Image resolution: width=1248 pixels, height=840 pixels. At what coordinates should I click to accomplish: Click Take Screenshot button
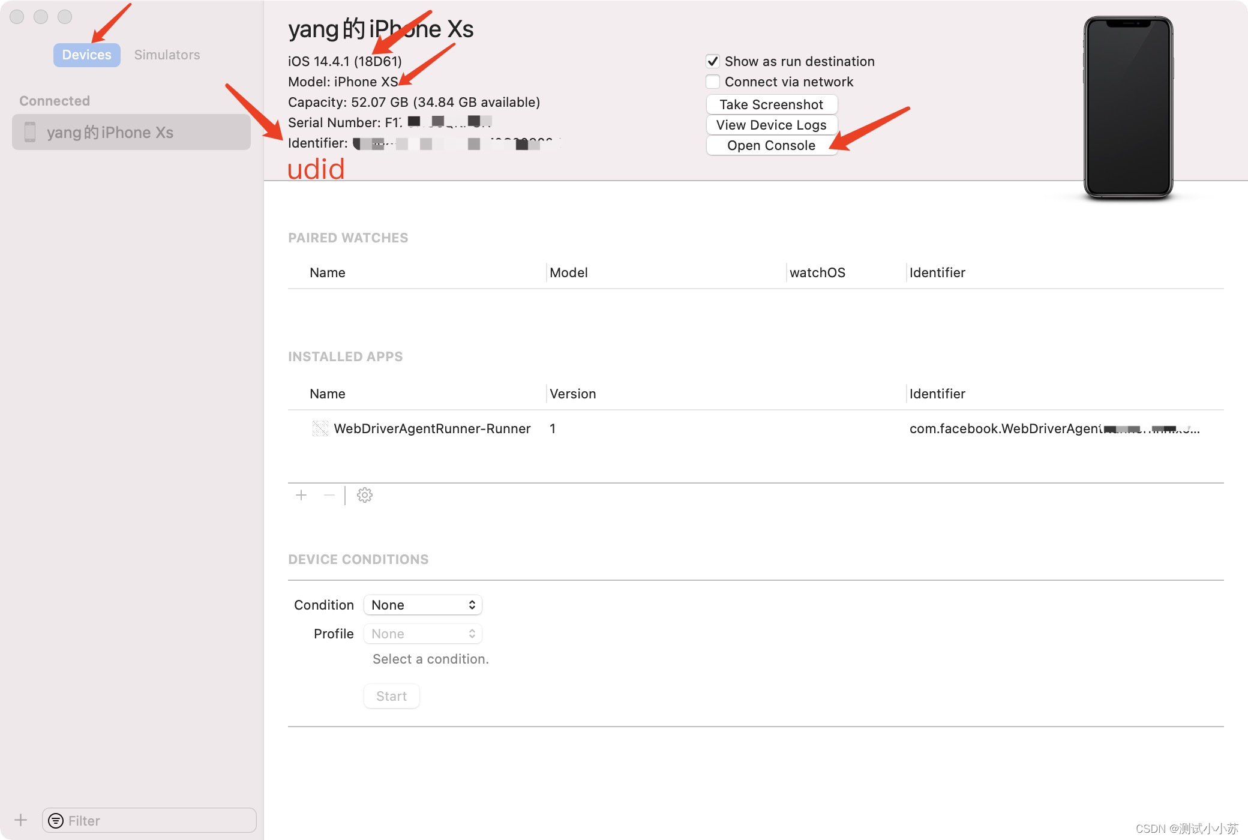click(x=771, y=104)
